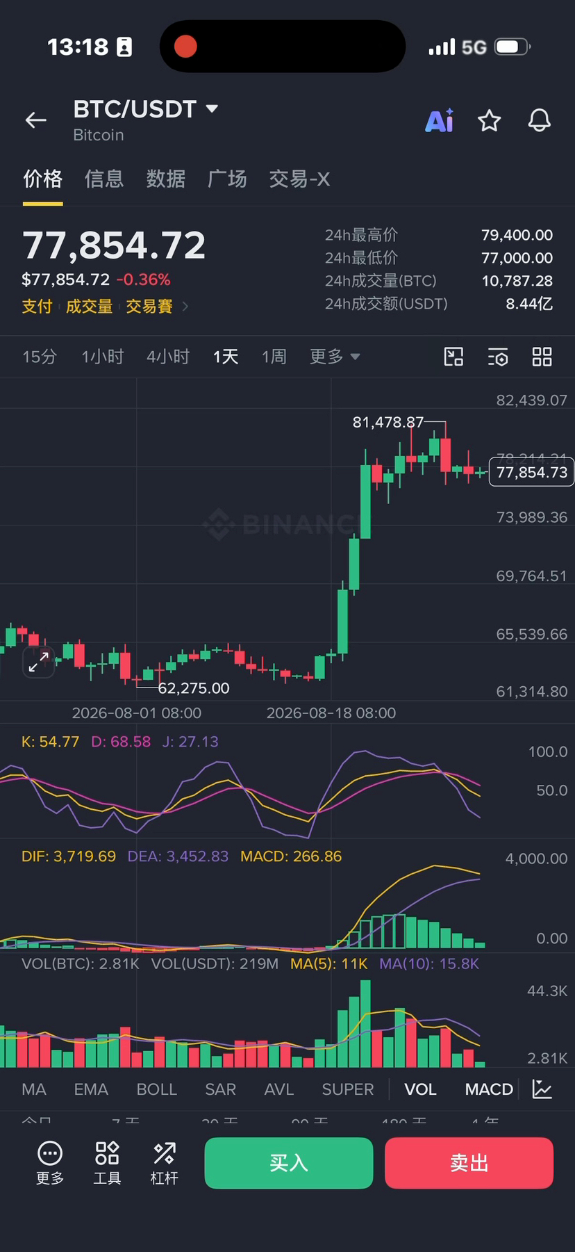Open chart drawing layout icon
575x1252 pixels.
(453, 357)
